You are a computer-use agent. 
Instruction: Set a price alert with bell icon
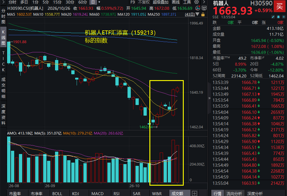pos(278,17)
